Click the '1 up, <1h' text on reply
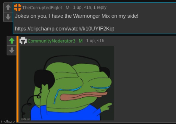 click(x=95, y=41)
